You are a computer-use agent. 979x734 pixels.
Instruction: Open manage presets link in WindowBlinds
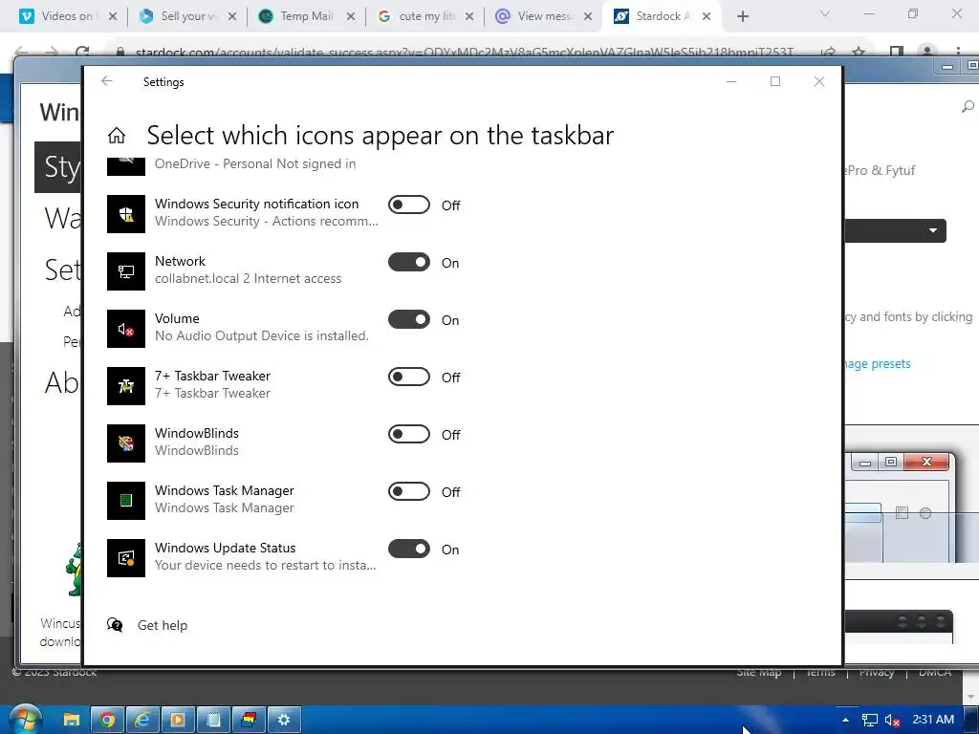(878, 364)
